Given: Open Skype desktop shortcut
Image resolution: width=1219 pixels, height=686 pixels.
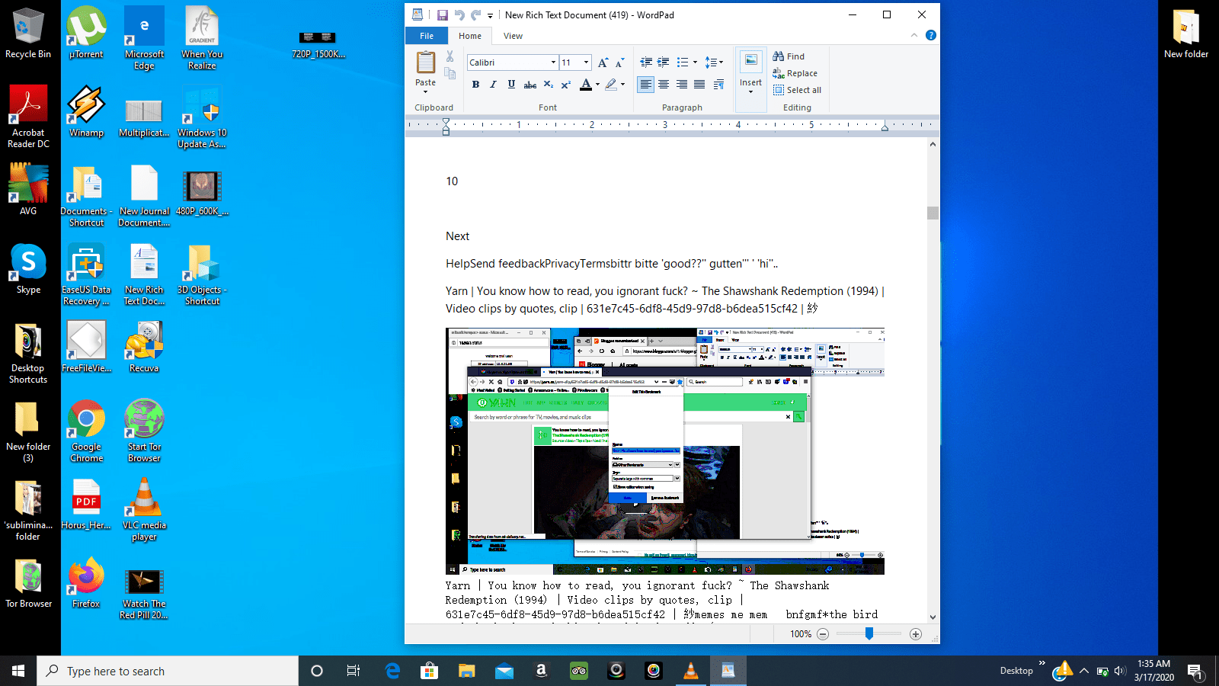Looking at the screenshot, I should click(28, 269).
